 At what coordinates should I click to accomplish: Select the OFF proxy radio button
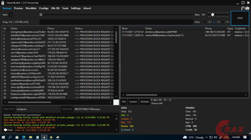tap(223, 22)
